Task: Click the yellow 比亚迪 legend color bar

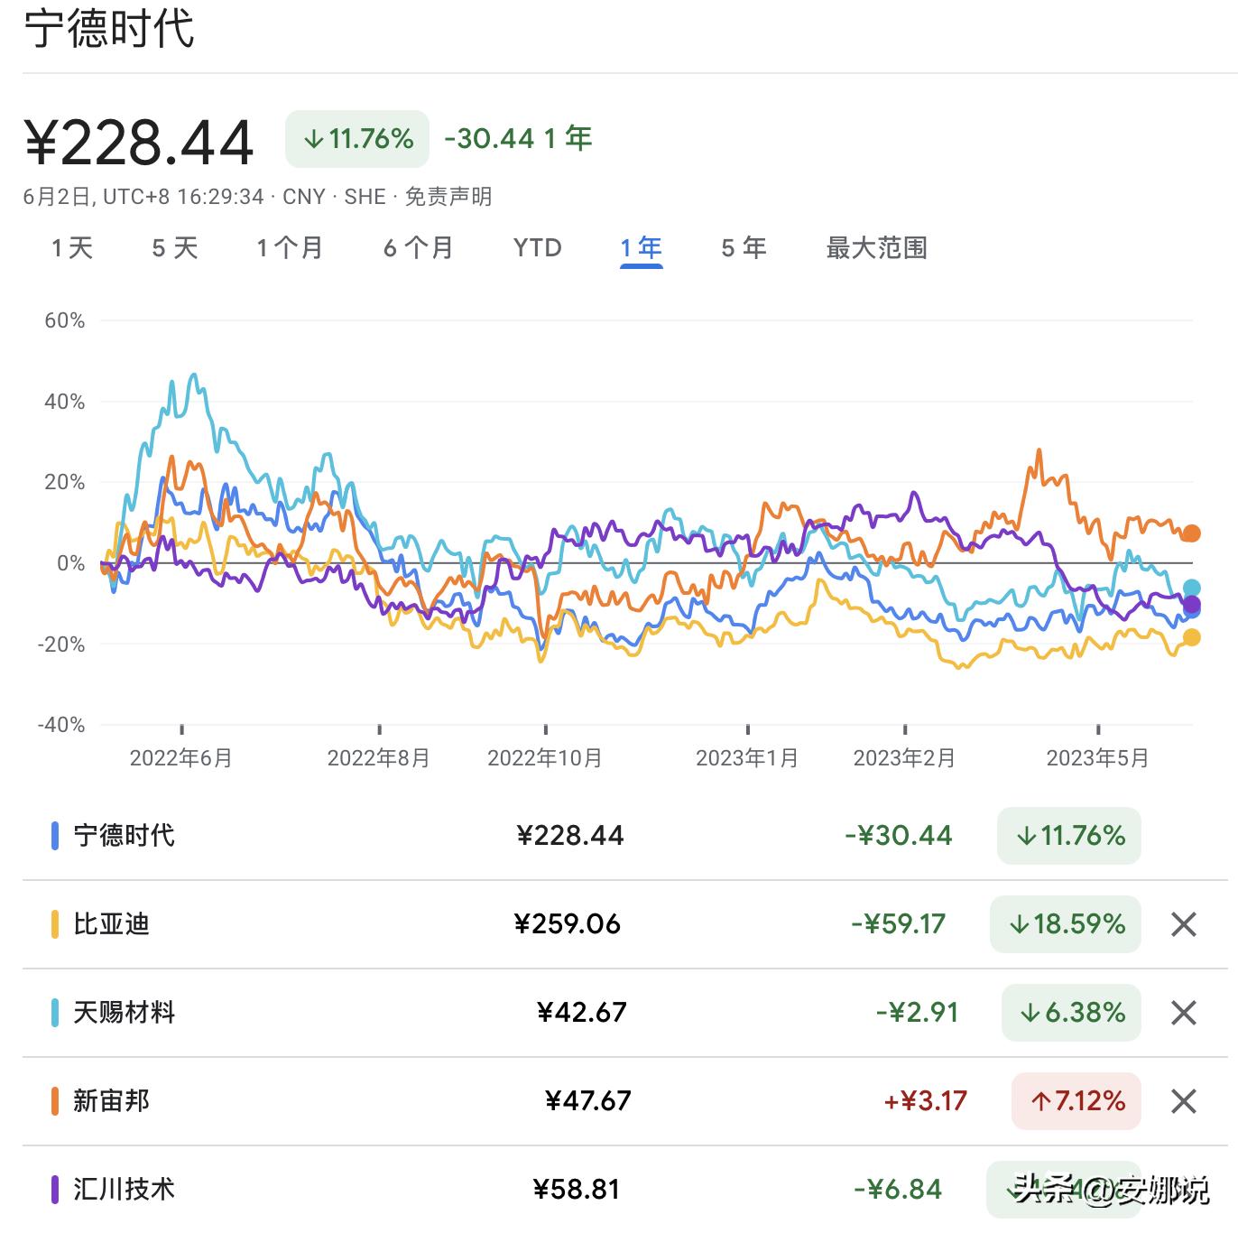Action: [x=55, y=924]
